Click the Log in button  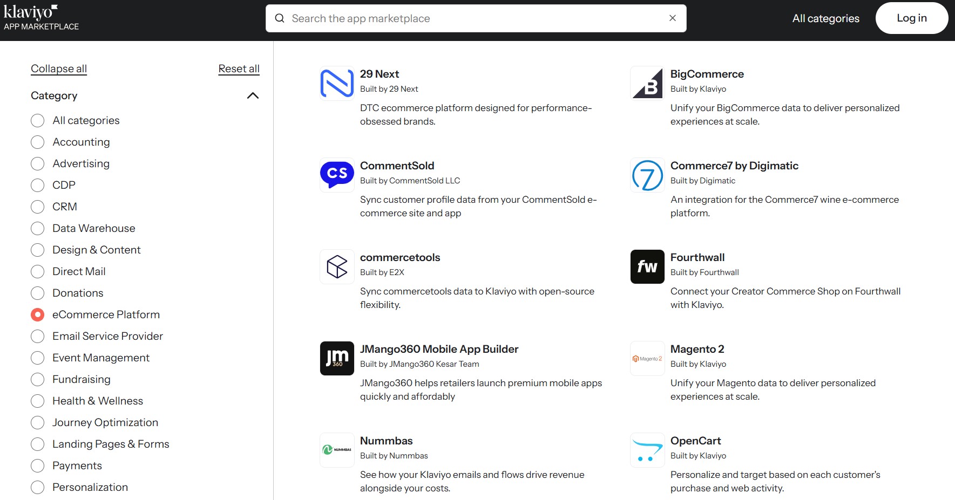tap(912, 18)
